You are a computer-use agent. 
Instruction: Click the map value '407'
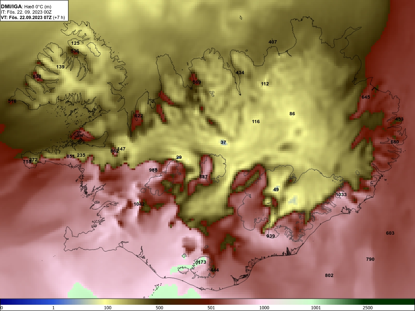(273, 42)
